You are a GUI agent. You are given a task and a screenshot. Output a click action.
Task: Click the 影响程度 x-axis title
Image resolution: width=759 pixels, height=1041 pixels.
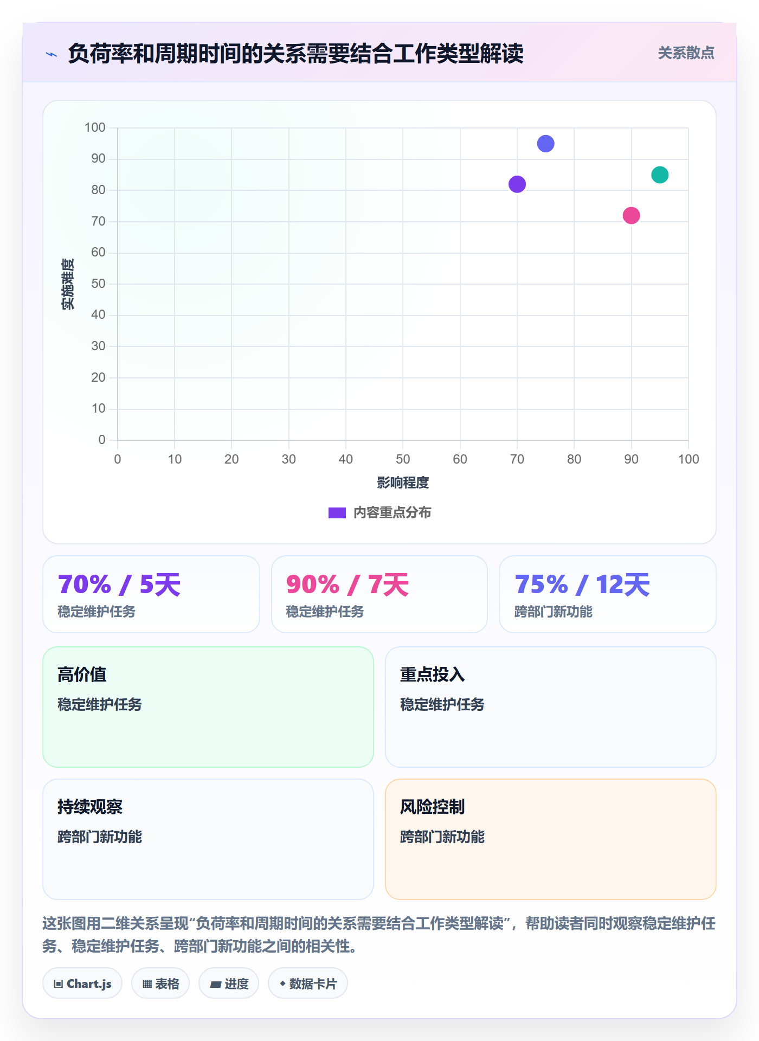pos(403,483)
